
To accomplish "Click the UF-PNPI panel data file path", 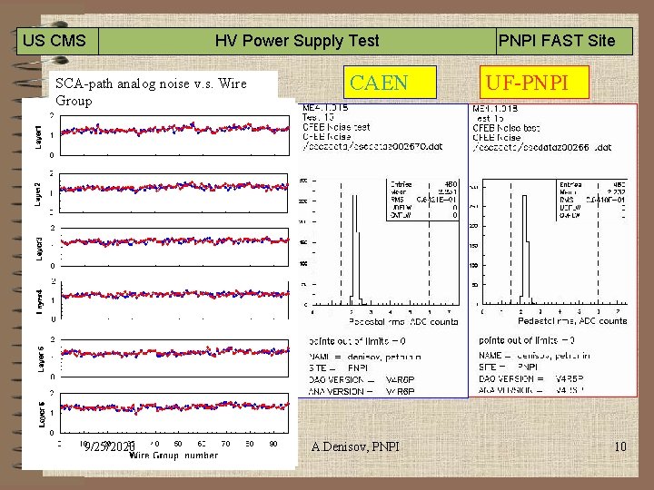I will (541, 148).
